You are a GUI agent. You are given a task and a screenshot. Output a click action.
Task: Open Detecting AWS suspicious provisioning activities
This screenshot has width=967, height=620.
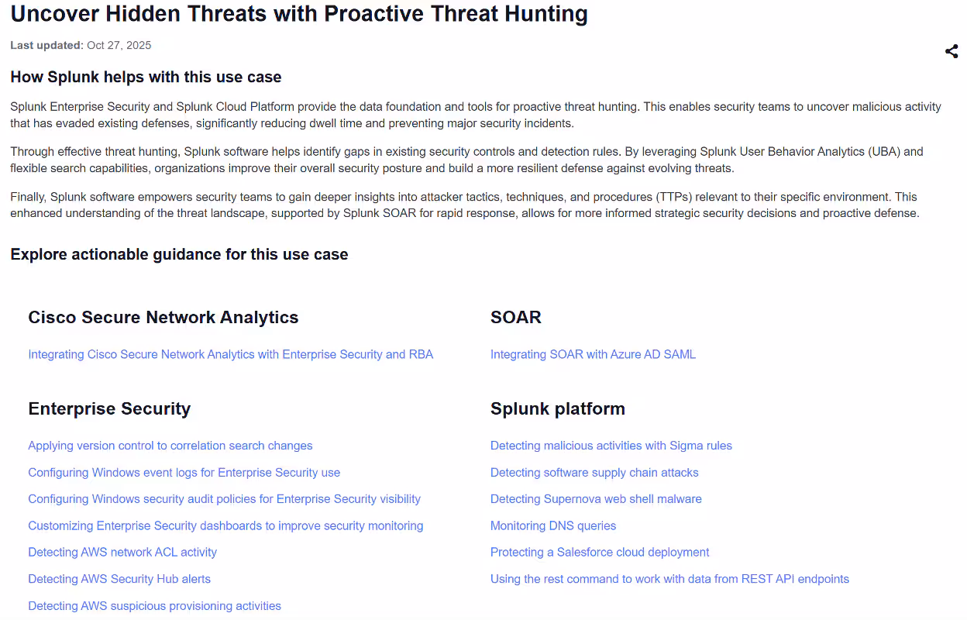(154, 606)
